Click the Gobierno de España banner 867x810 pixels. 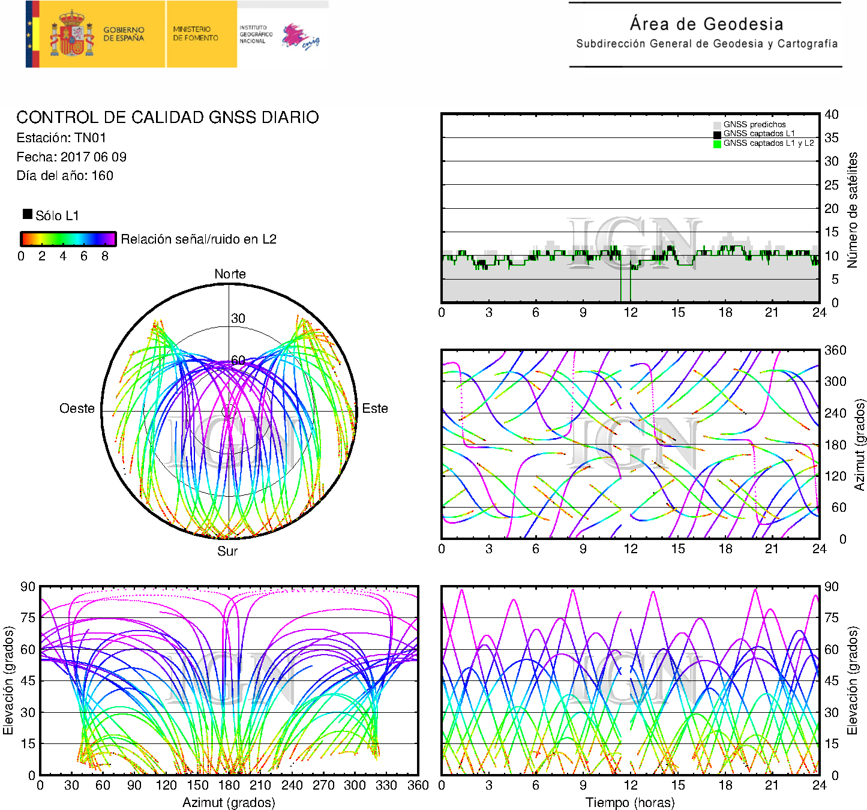pos(124,34)
